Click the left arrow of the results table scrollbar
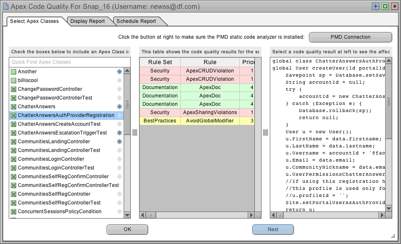This screenshot has width=401, height=244. click(x=143, y=215)
